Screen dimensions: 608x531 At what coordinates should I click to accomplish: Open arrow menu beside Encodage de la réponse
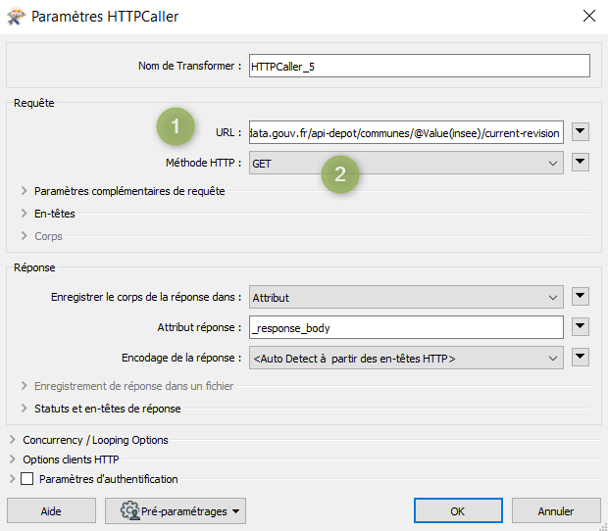[581, 357]
